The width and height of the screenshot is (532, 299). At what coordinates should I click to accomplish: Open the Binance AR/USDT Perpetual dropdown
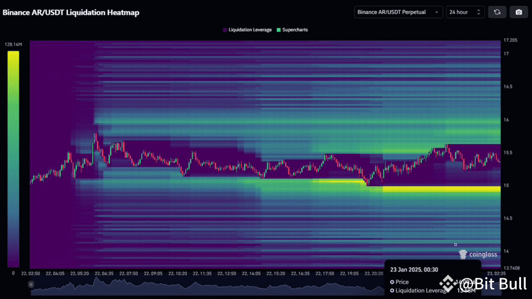[x=398, y=12]
